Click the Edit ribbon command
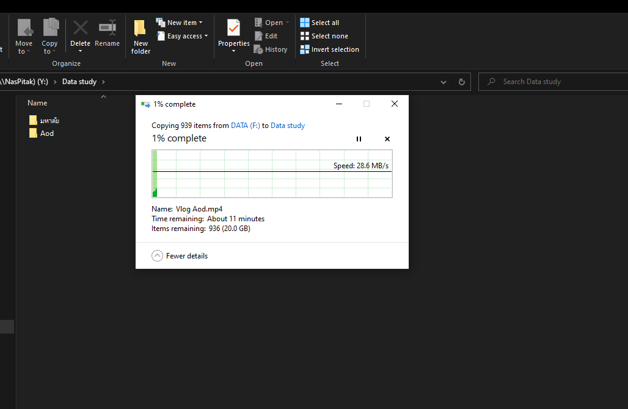 [x=266, y=36]
